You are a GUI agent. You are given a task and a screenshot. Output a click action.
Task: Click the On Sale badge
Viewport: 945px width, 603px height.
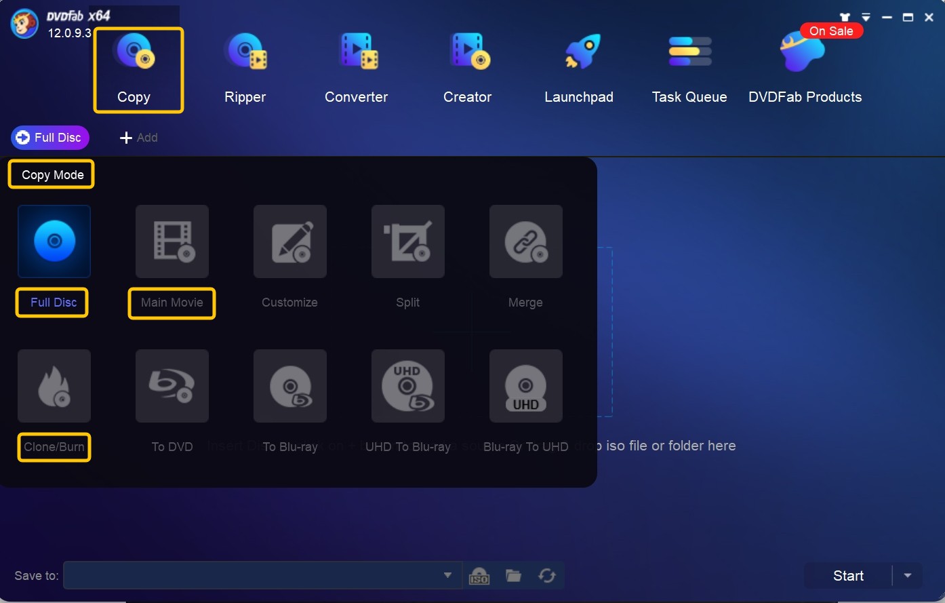(831, 31)
